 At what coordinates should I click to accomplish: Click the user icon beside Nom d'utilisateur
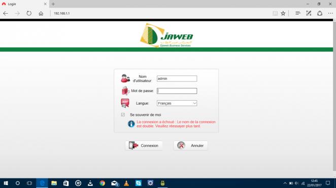click(x=125, y=78)
